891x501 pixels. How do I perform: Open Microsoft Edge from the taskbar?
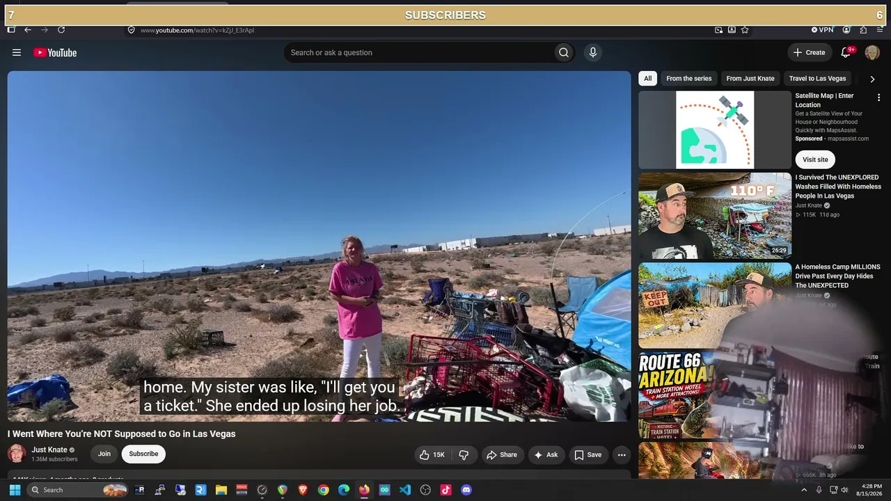344,490
